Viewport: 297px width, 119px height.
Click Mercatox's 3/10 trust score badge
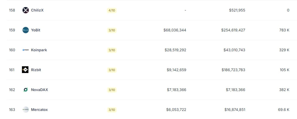coord(112,110)
